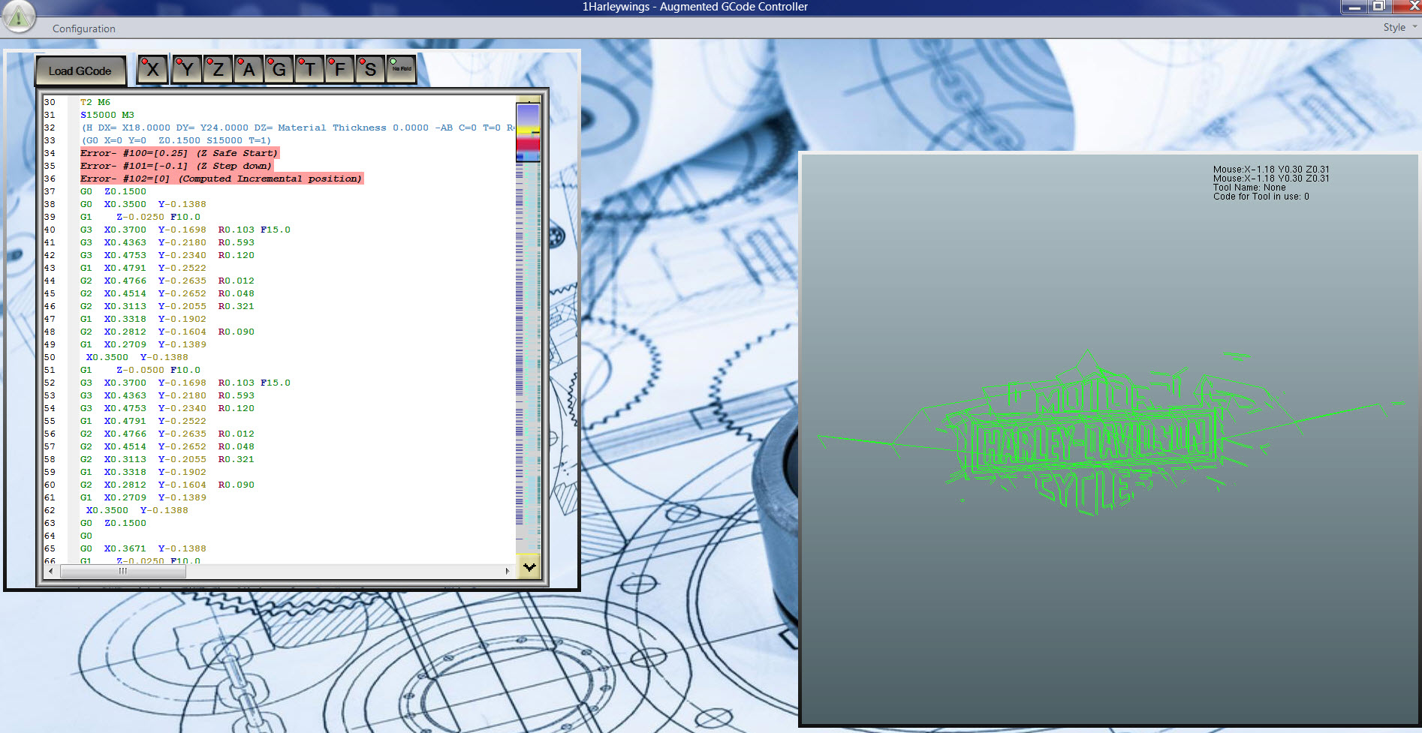Open the Style dropdown

pos(1399,28)
